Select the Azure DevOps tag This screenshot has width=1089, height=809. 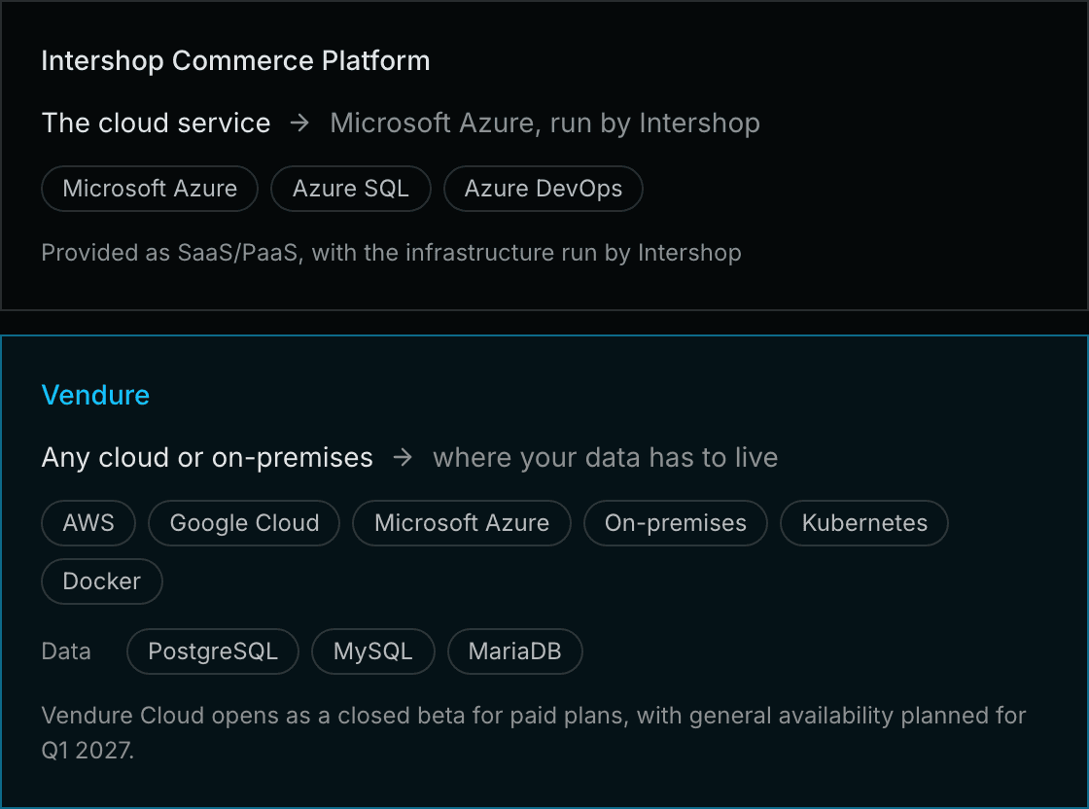click(x=544, y=189)
